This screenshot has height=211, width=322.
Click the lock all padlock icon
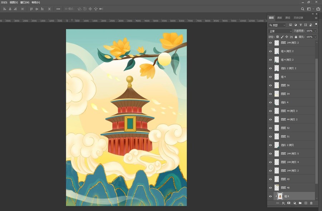pos(296,37)
